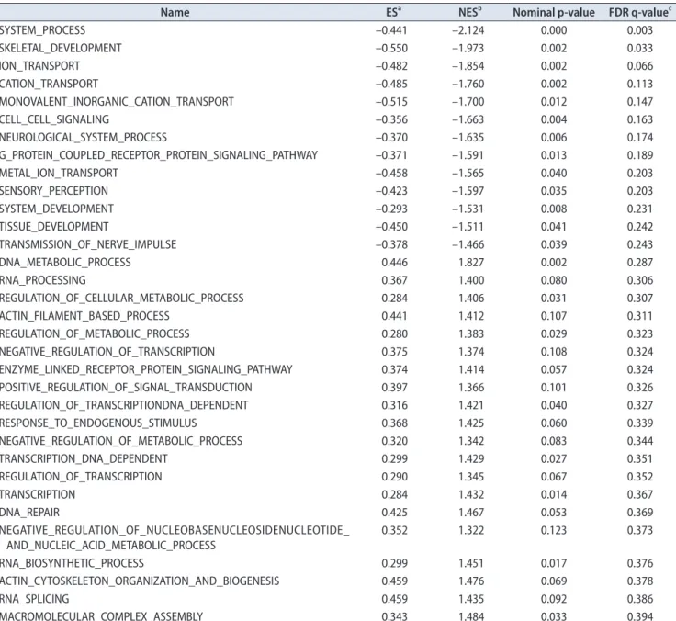Select POSITIVE_REGULATION_OF_SIGNAL_TRANSDUCTION name
Viewport: 676px width, 621px height.
[x=127, y=388]
